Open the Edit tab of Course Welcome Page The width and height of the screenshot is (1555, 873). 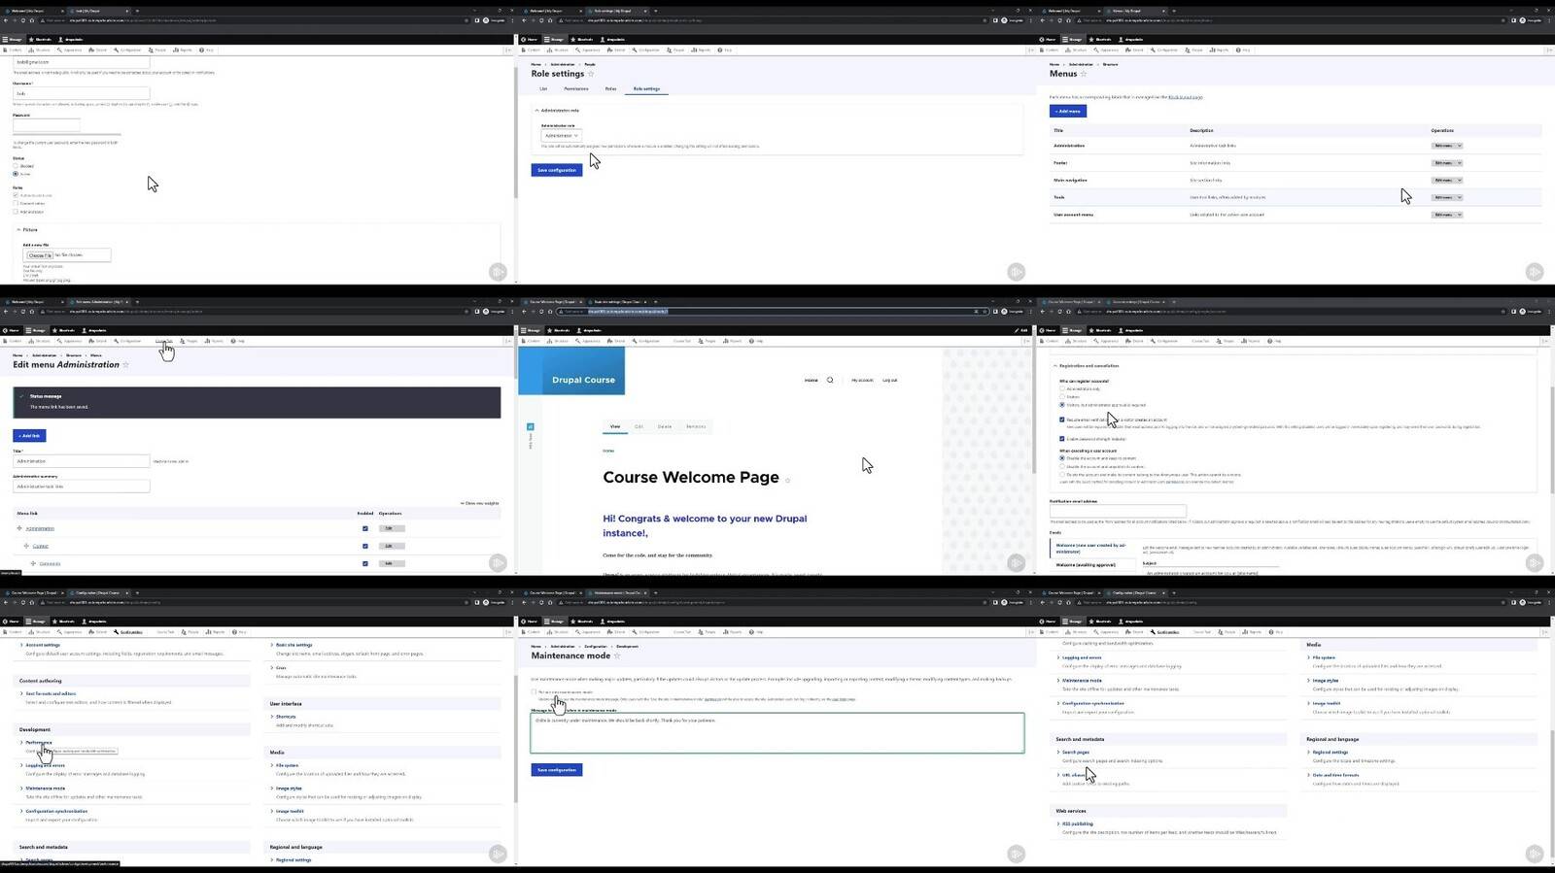coord(639,426)
